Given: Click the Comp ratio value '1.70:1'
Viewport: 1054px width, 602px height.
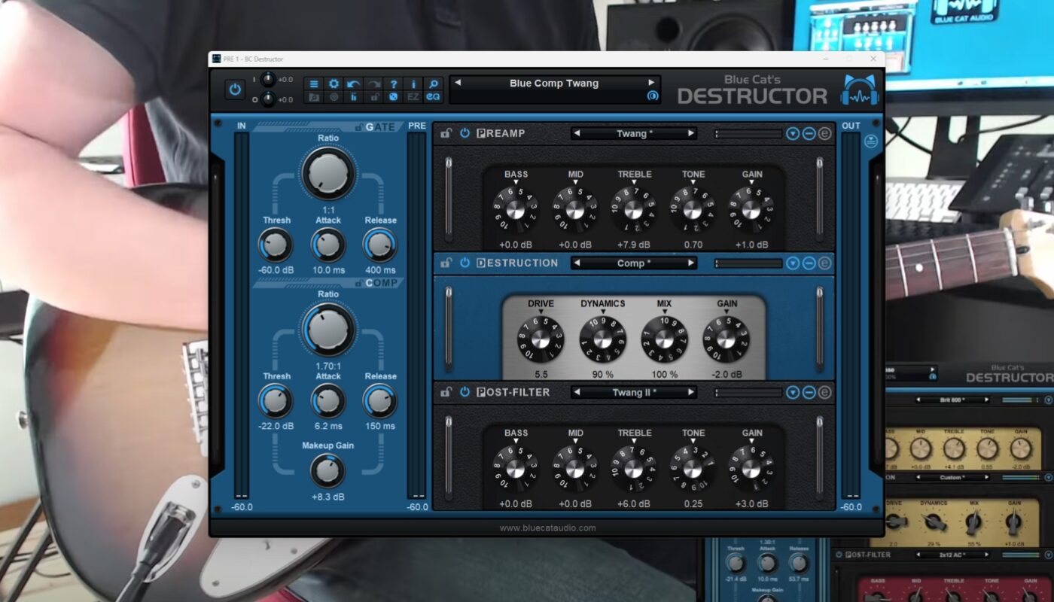Looking at the screenshot, I should [x=328, y=366].
